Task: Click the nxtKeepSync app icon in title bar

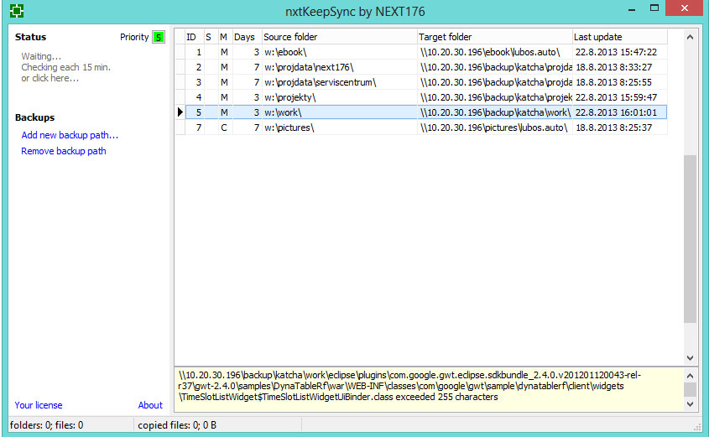Action: (x=17, y=11)
